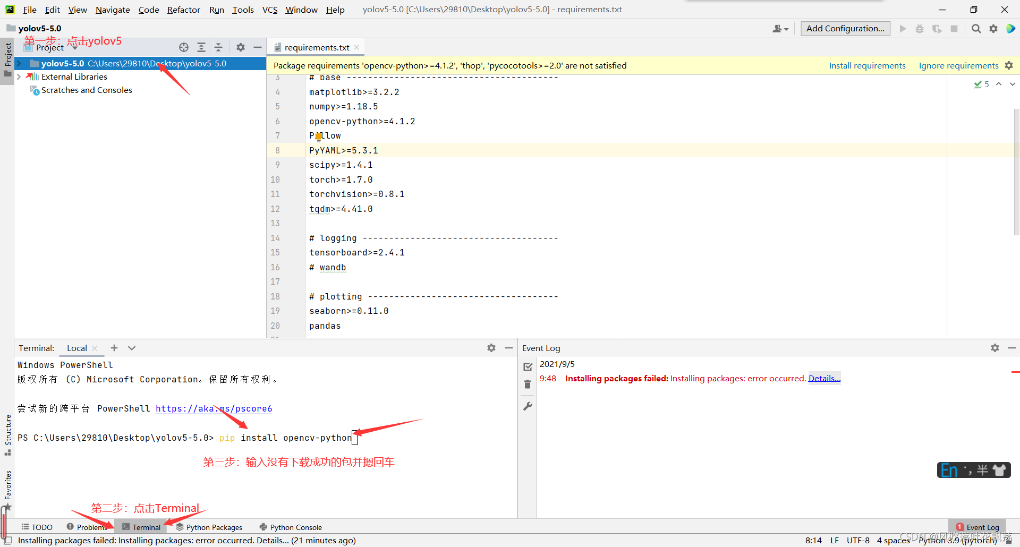This screenshot has height=547, width=1020.
Task: Open Python Packages tool window tab
Action: coord(209,527)
